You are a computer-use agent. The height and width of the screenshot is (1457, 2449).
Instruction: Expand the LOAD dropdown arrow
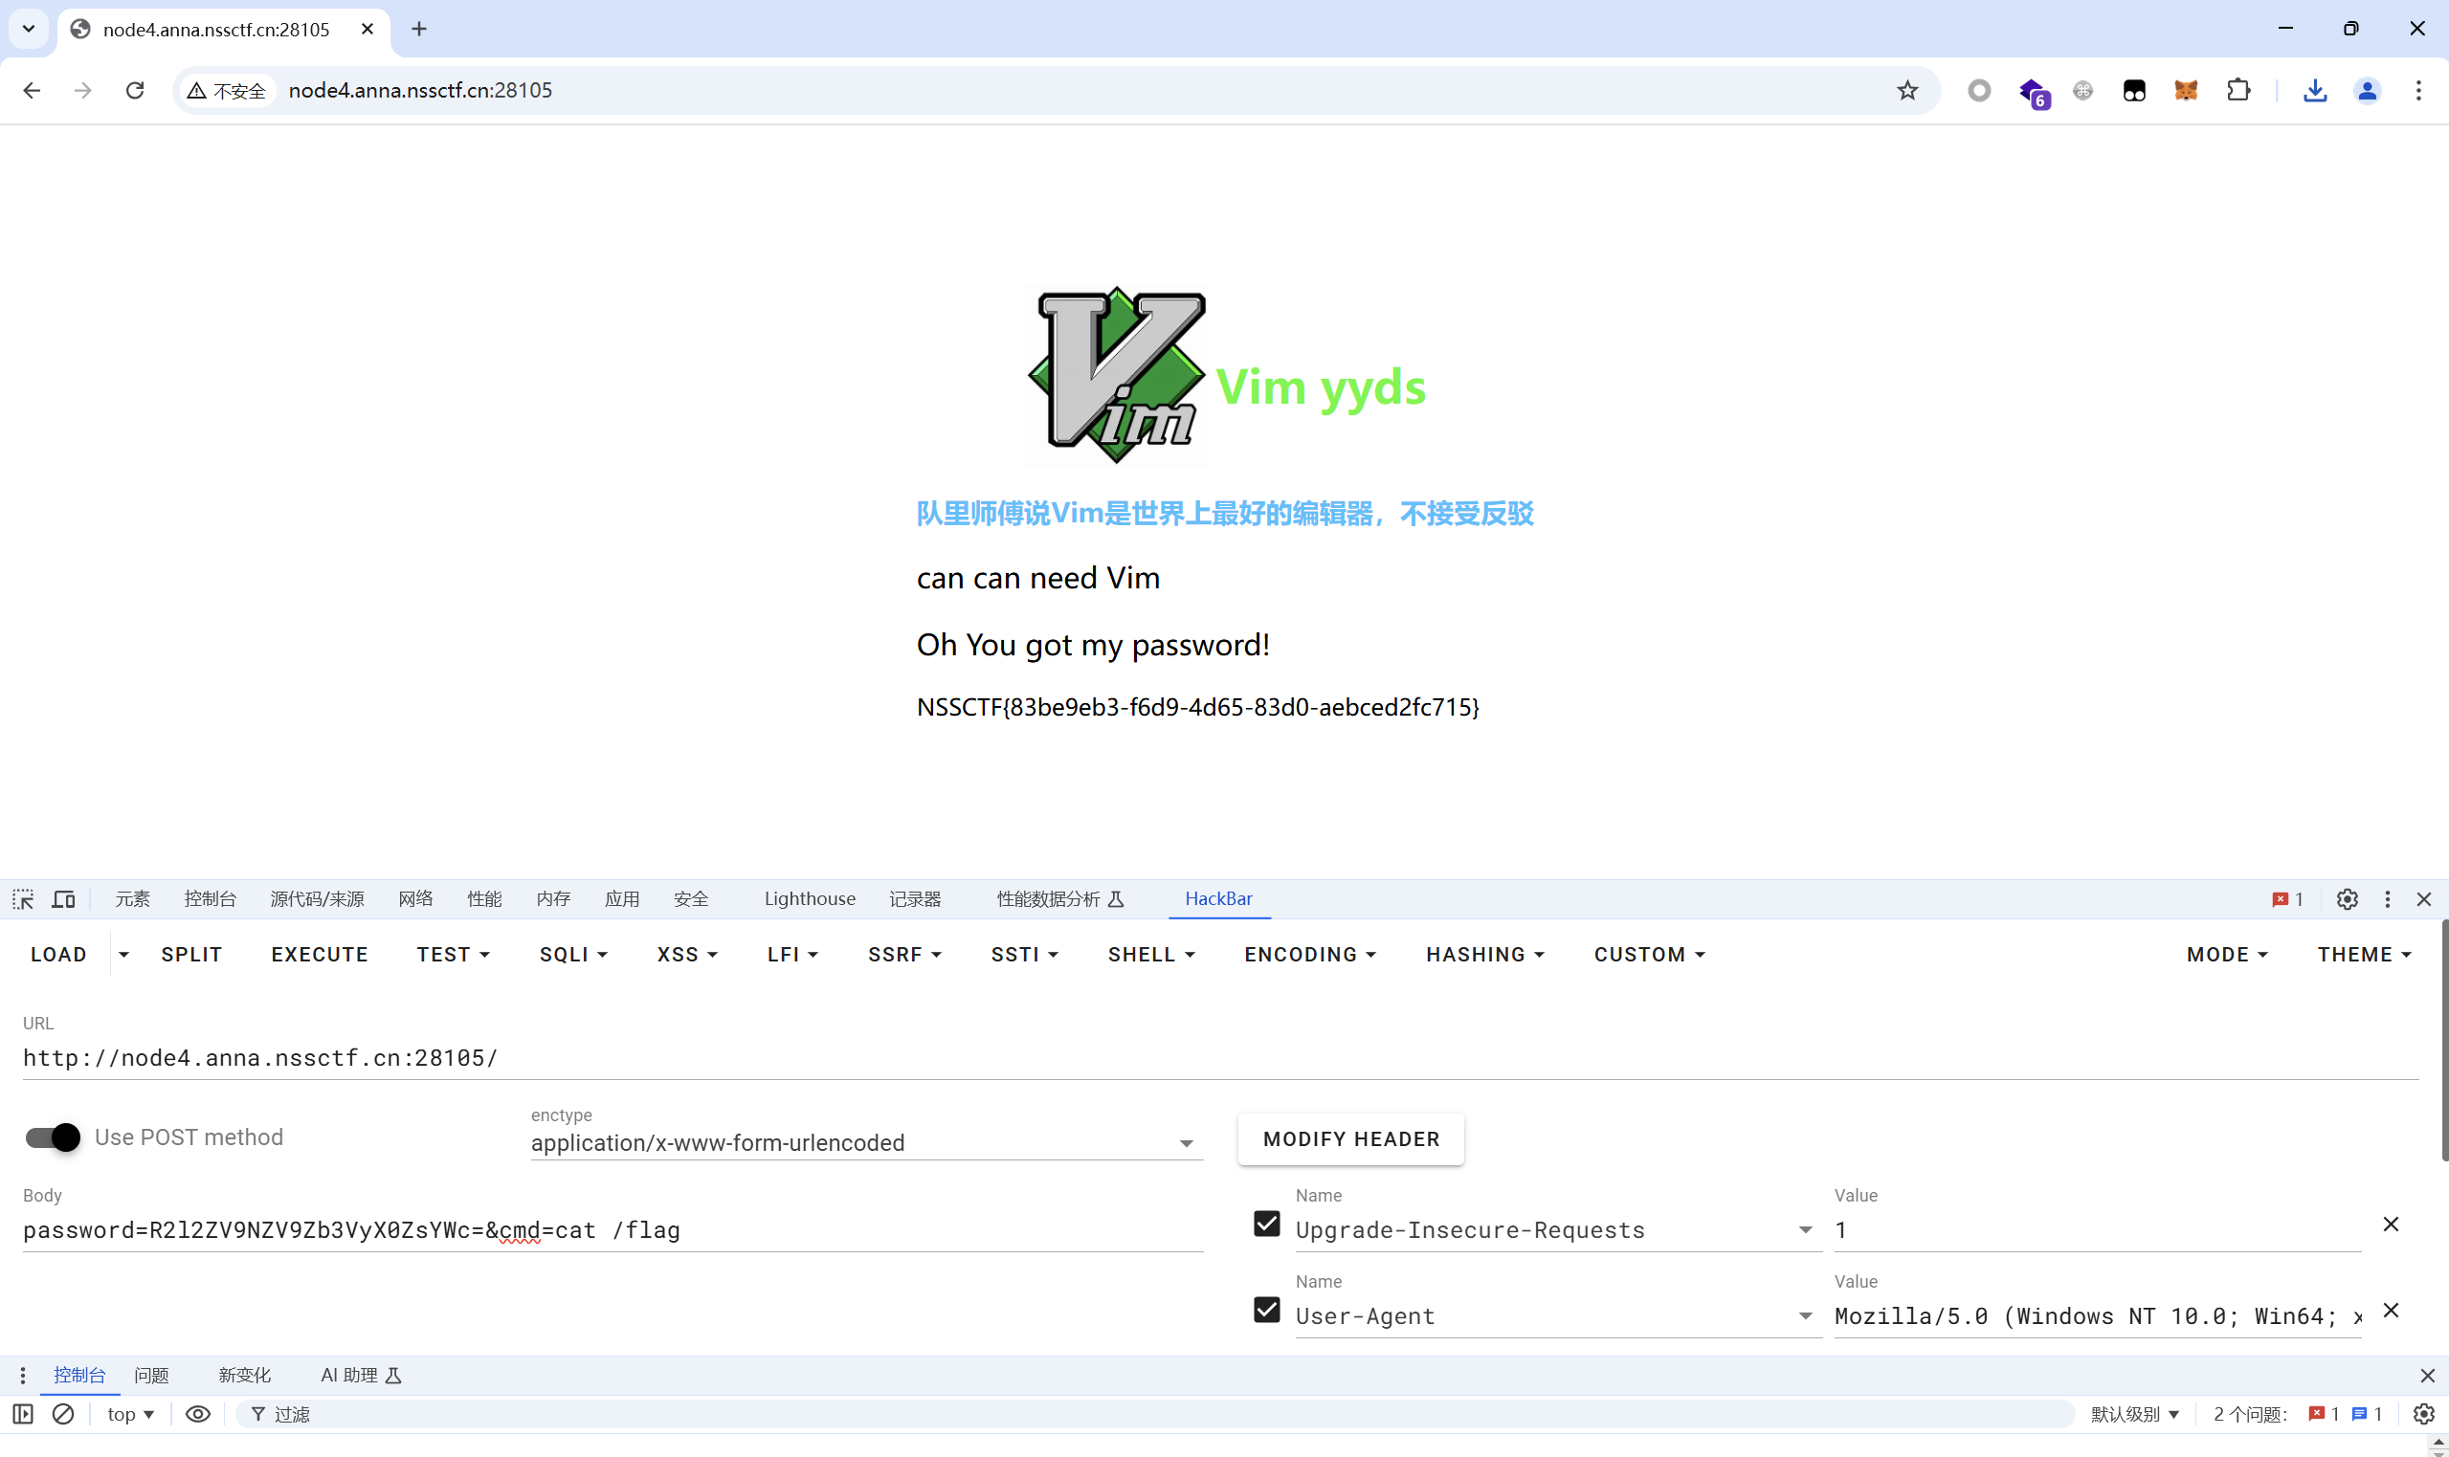tap(123, 955)
